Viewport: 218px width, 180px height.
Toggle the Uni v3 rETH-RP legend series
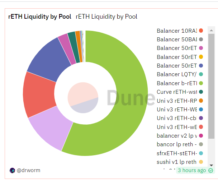coord(177,101)
